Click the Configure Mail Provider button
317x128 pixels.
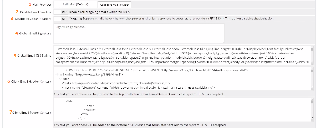(114, 5)
